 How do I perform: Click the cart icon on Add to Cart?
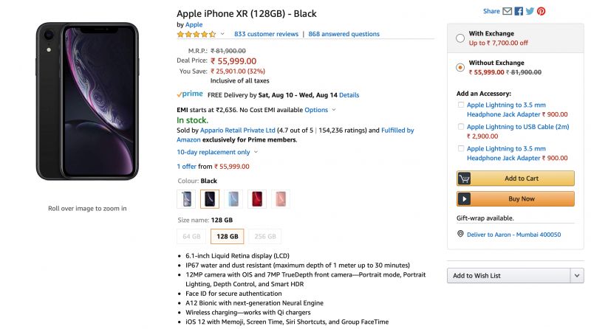point(465,179)
